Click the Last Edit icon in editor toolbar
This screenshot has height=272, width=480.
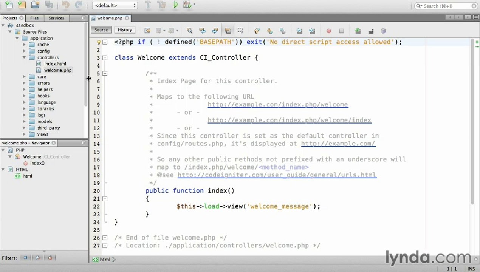147,31
